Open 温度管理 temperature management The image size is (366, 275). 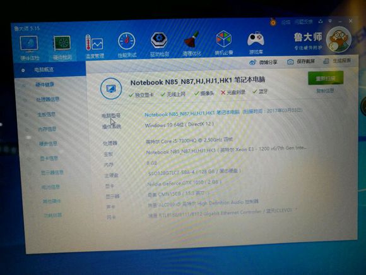[94, 46]
